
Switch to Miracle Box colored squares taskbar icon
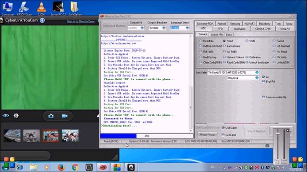pyautogui.click(x=117, y=167)
